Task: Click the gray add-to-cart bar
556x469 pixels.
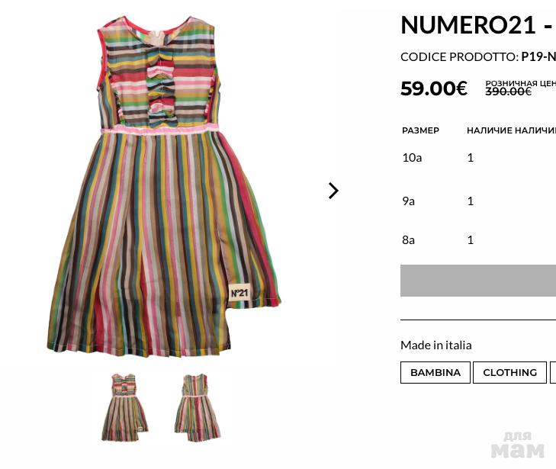Action: 478,281
